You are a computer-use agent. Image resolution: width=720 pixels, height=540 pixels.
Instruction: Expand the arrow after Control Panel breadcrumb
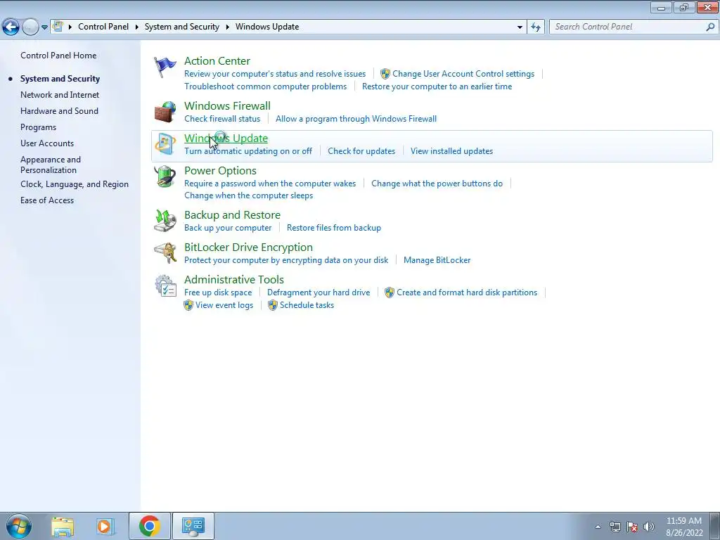[137, 27]
